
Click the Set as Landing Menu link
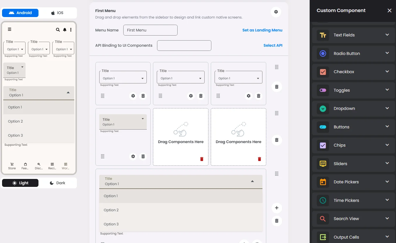262,30
